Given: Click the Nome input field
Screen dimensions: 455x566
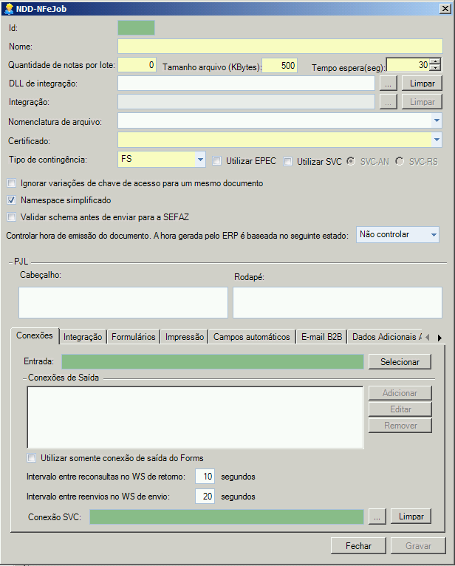Looking at the screenshot, I should click(279, 47).
